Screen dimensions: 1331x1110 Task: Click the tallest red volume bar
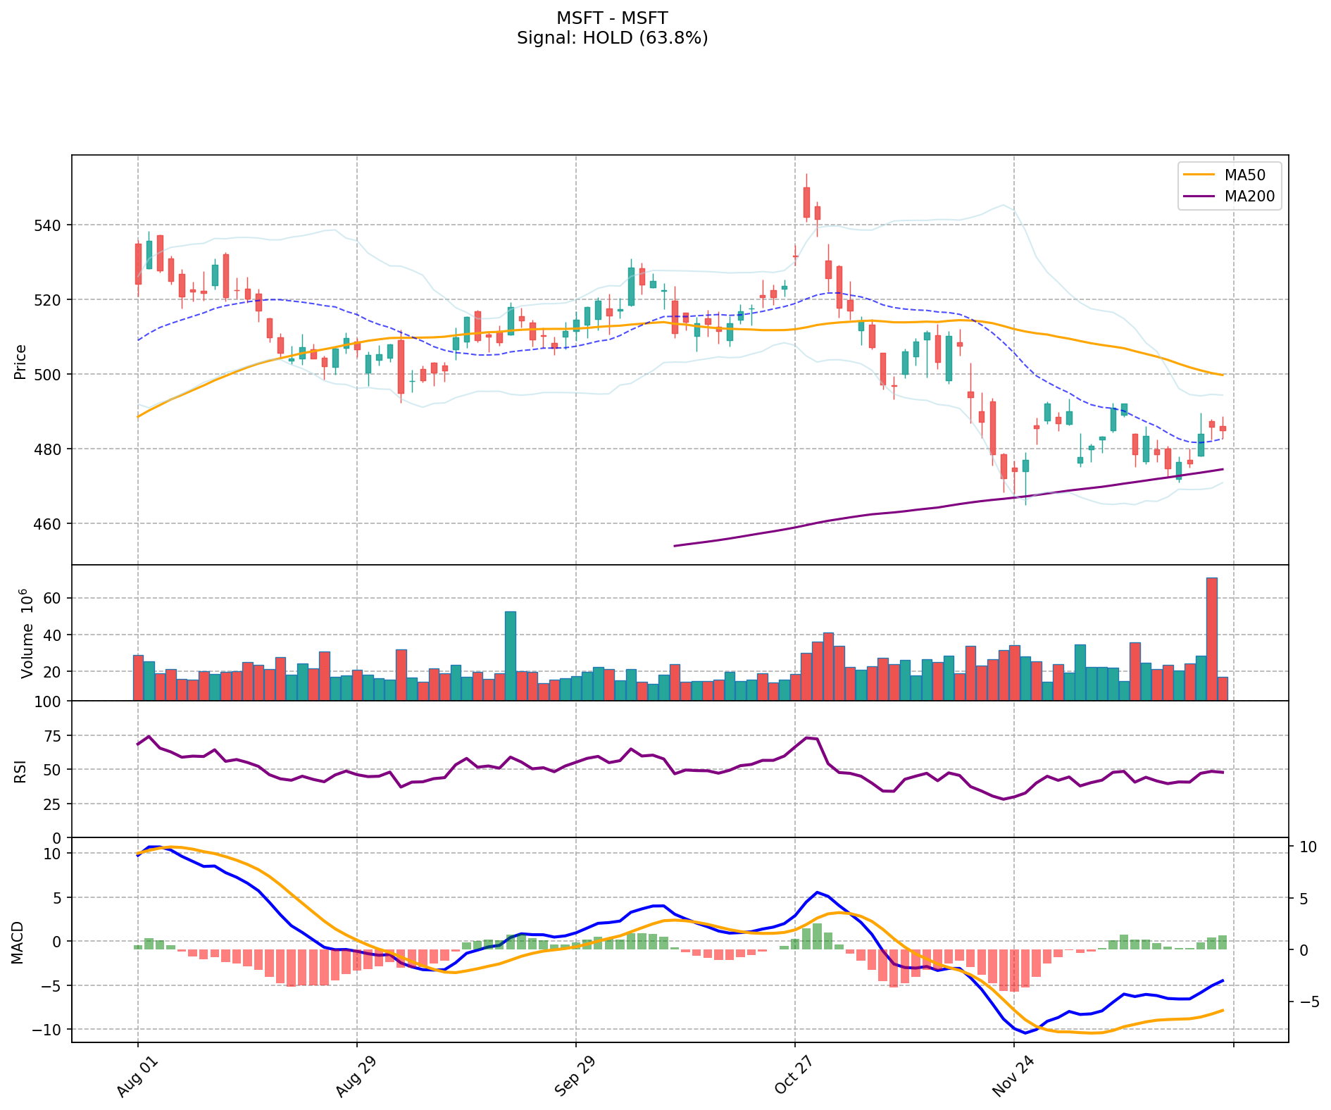[1211, 639]
